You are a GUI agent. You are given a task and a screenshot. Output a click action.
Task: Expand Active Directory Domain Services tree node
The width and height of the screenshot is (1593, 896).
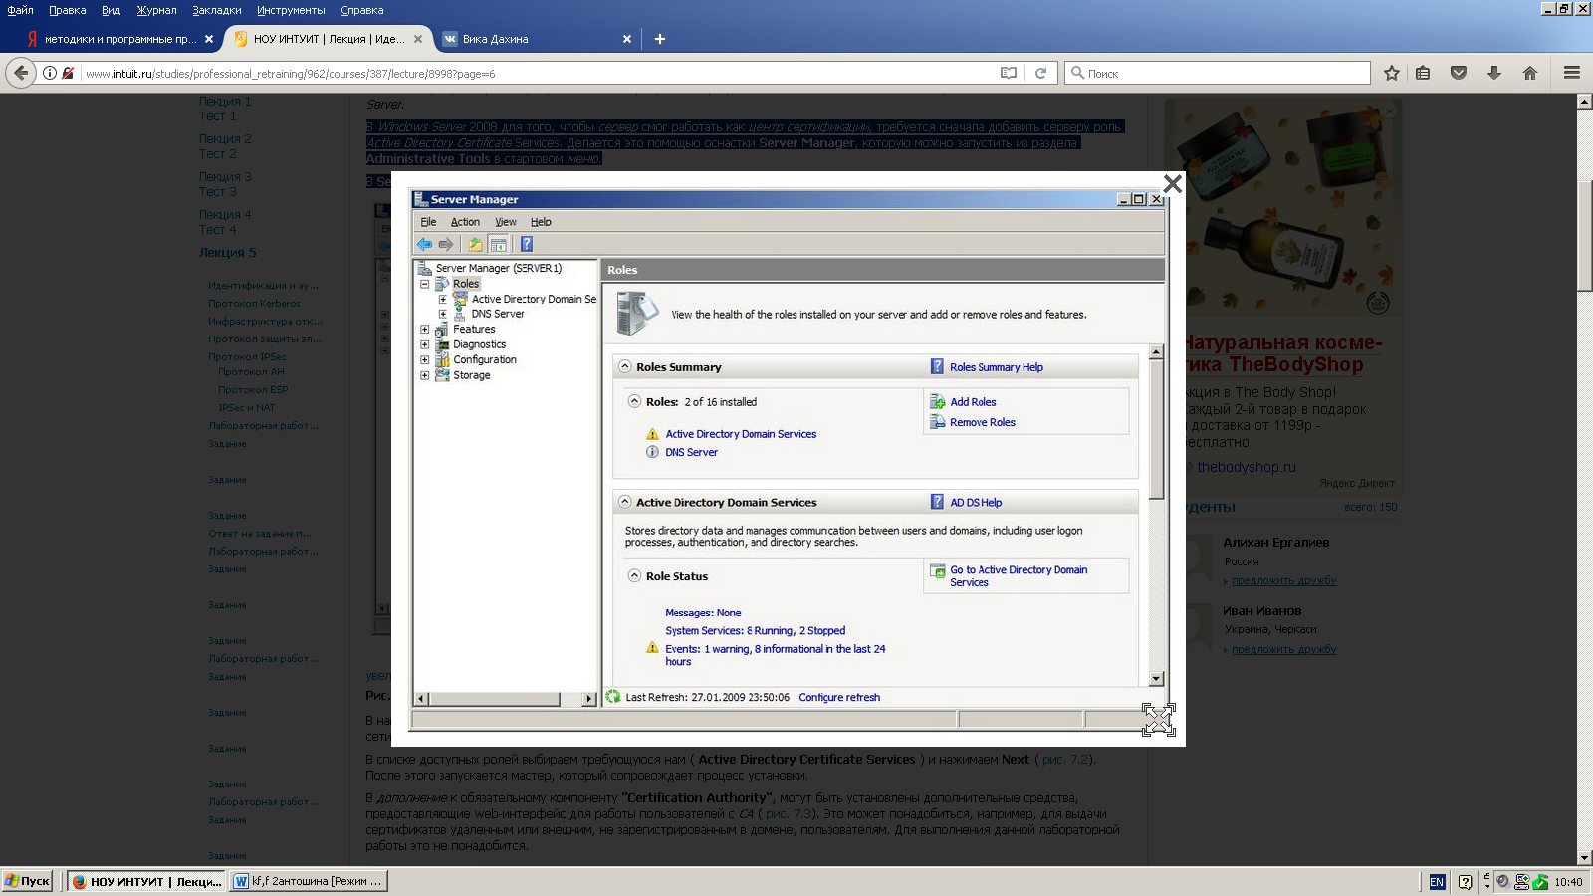[x=443, y=299]
